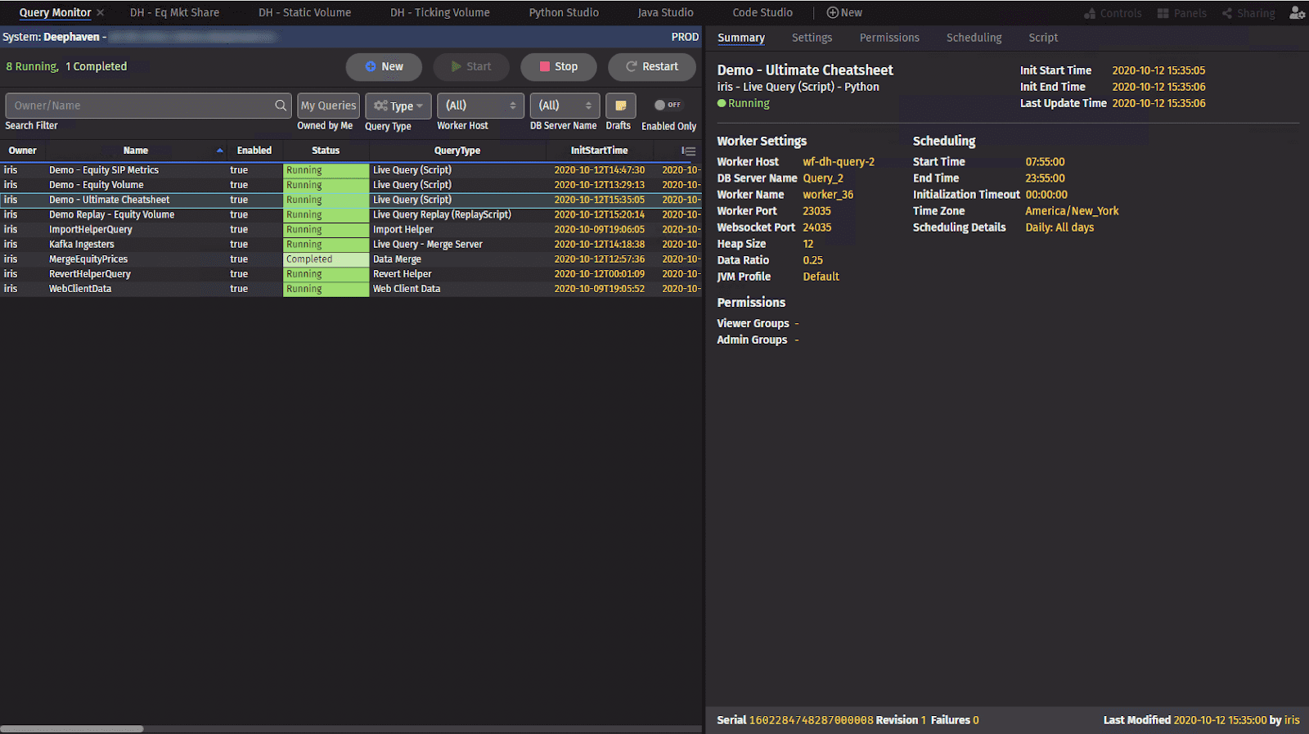Focus the Owner/Name search field
This screenshot has width=1309, height=734.
pos(148,106)
